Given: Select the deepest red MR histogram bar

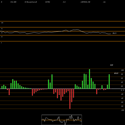Looking at the screenshot, I should pos(70,99).
